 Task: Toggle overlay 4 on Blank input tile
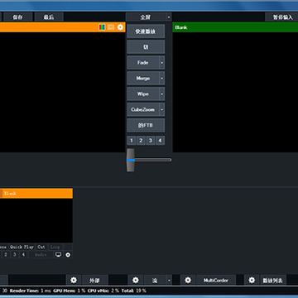pyautogui.click(x=23, y=255)
